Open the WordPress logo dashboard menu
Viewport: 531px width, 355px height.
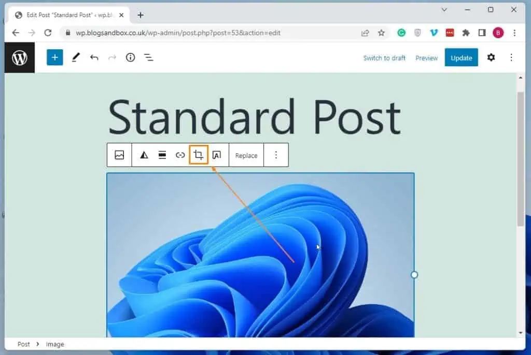point(20,58)
